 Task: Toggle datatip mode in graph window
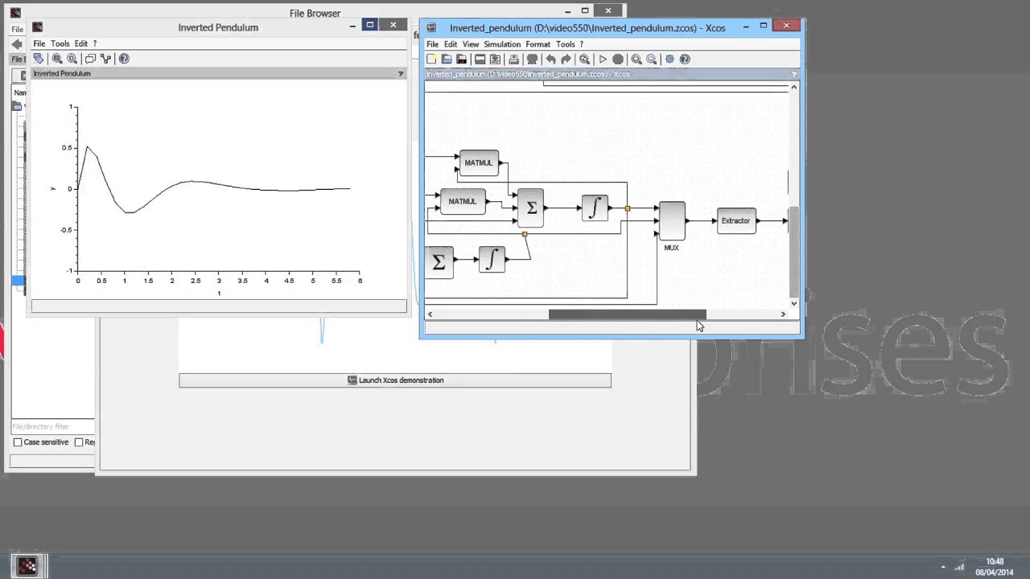[x=90, y=58]
